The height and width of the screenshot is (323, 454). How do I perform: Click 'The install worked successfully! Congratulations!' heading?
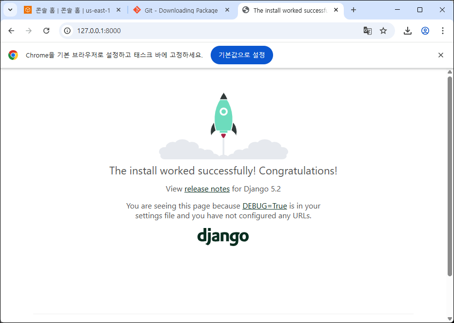click(x=223, y=171)
